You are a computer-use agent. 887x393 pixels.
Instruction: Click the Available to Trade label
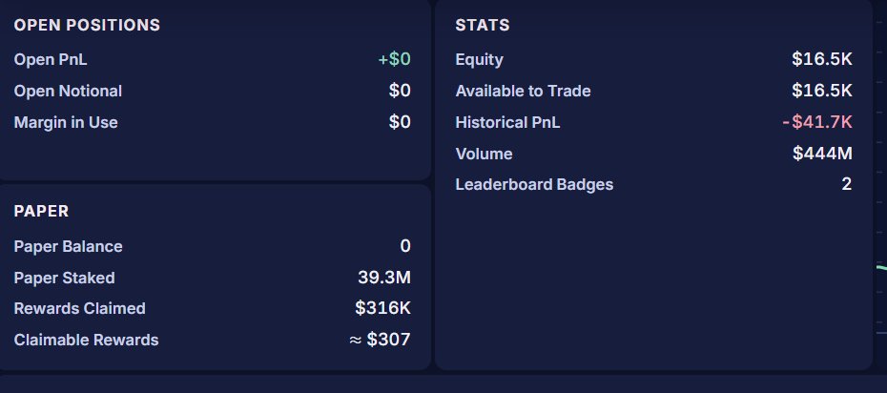524,91
